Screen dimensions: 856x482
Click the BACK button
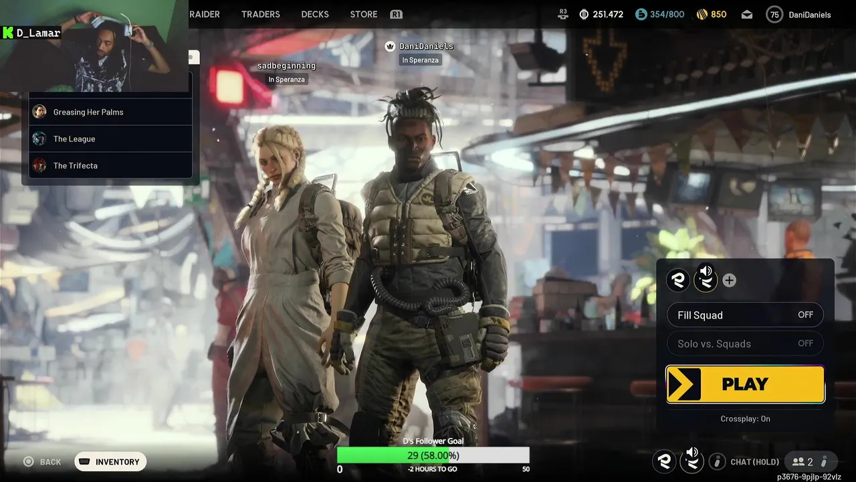coord(42,462)
